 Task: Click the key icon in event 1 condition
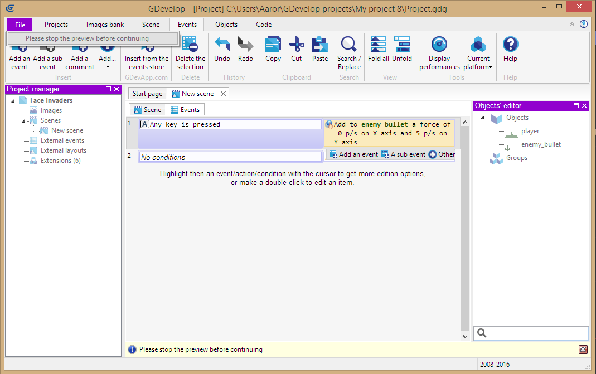144,124
